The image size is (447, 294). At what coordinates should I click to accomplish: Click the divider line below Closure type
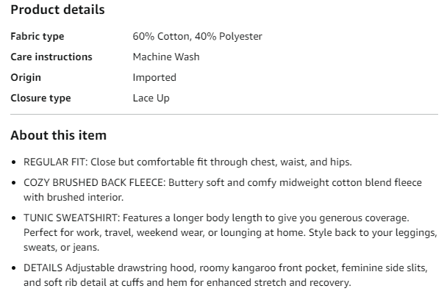224,114
